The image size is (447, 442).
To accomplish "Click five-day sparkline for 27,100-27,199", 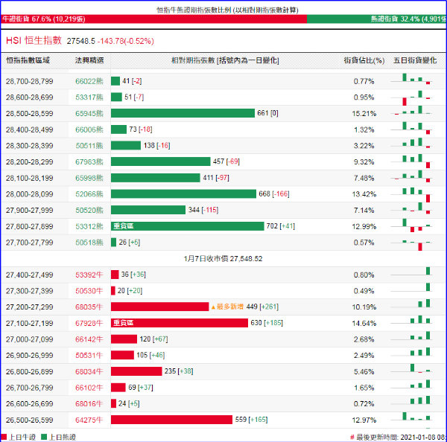I will click(x=411, y=320).
